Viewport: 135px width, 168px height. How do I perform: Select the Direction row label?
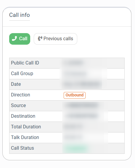[20, 95]
